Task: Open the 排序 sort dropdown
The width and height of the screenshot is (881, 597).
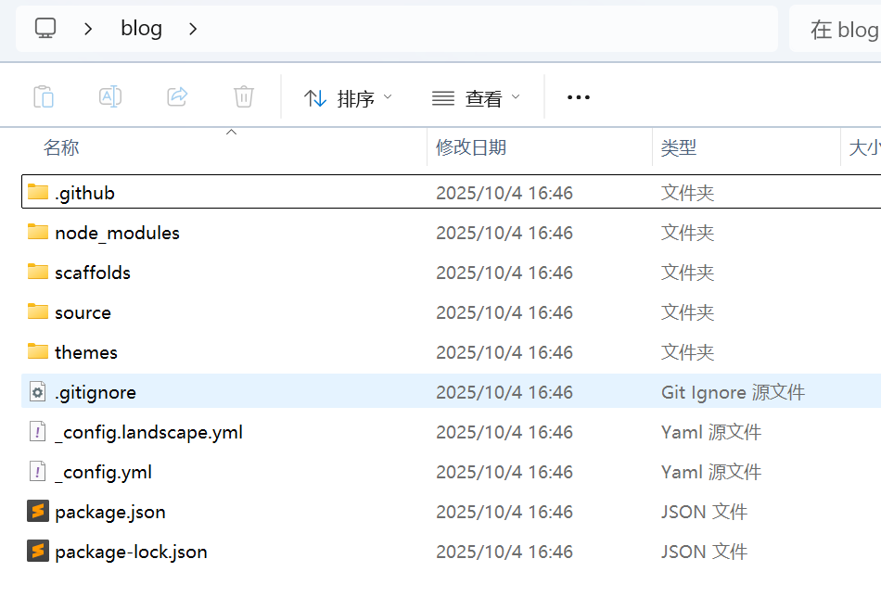Action: pyautogui.click(x=348, y=98)
